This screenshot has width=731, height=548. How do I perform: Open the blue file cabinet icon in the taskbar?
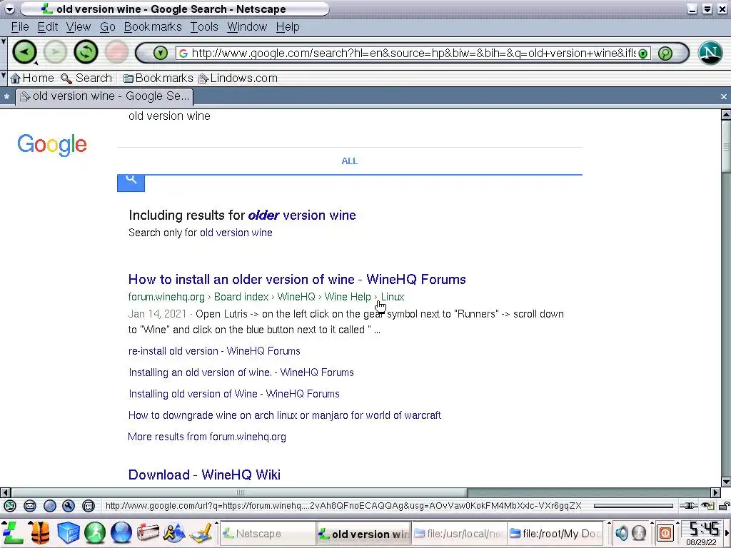(68, 532)
